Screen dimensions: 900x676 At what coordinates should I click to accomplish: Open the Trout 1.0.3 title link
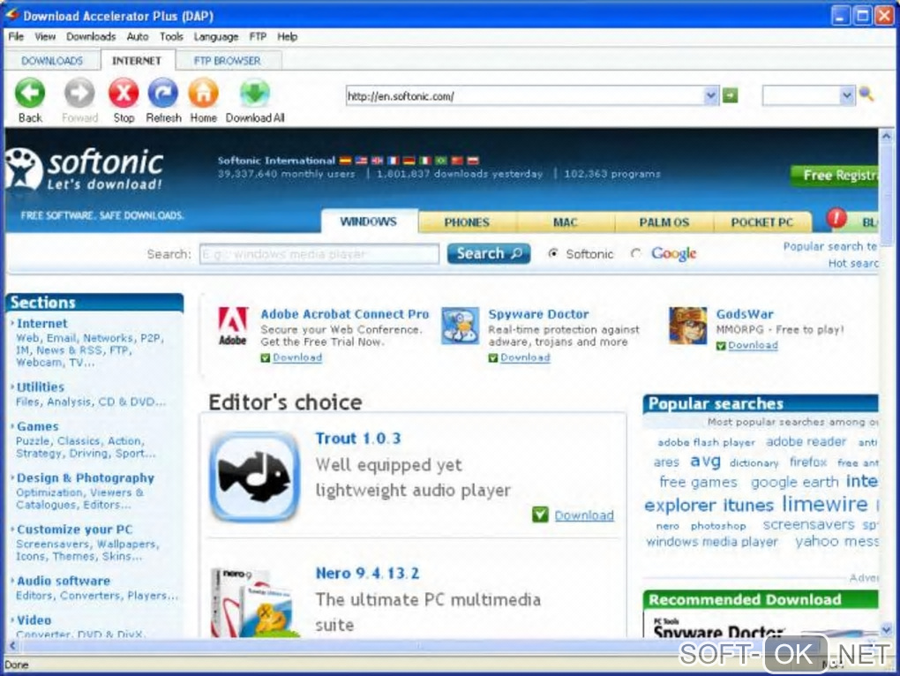(x=358, y=439)
